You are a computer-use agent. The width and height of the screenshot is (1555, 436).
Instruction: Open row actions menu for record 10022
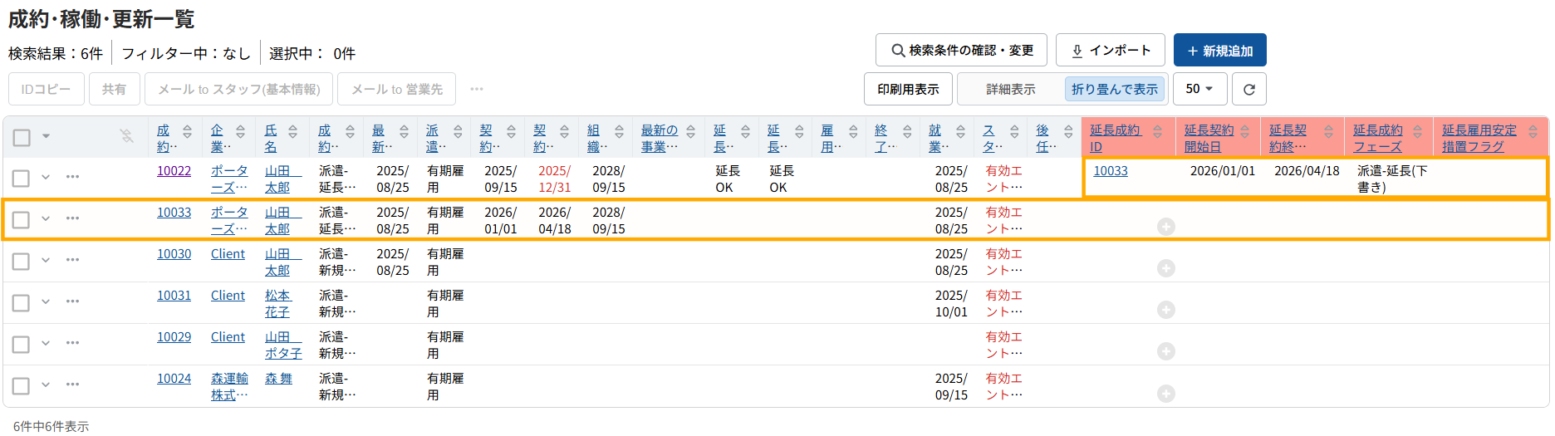click(73, 177)
